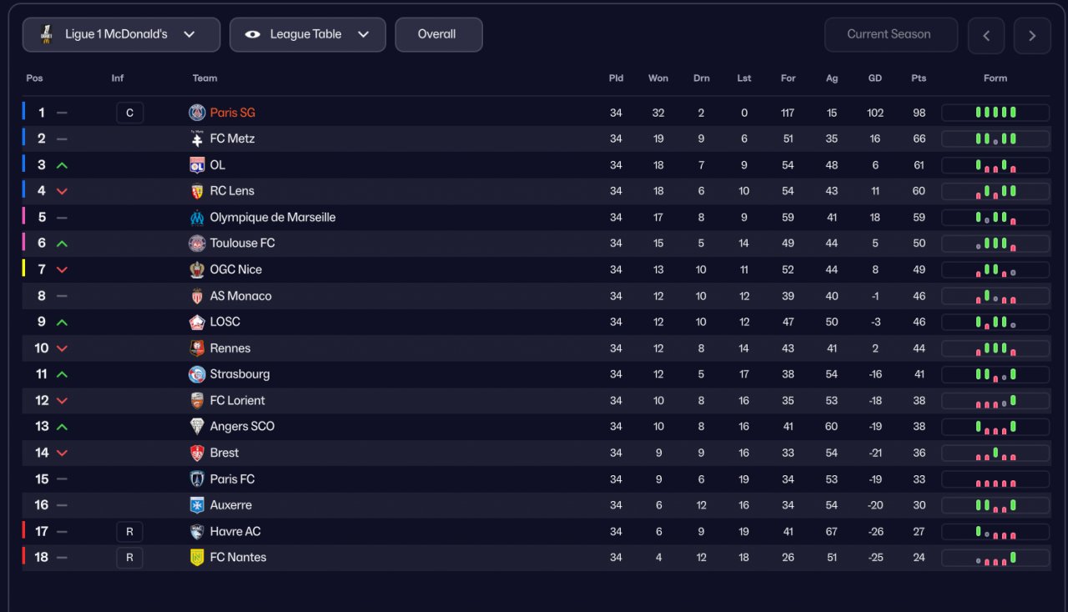Viewport: 1068px width, 612px height.
Task: Click the FC Nantes club crest
Action: coord(197,558)
